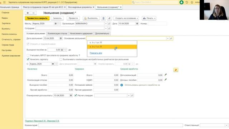
Task: Open the document report list icon
Action: click(x=103, y=18)
